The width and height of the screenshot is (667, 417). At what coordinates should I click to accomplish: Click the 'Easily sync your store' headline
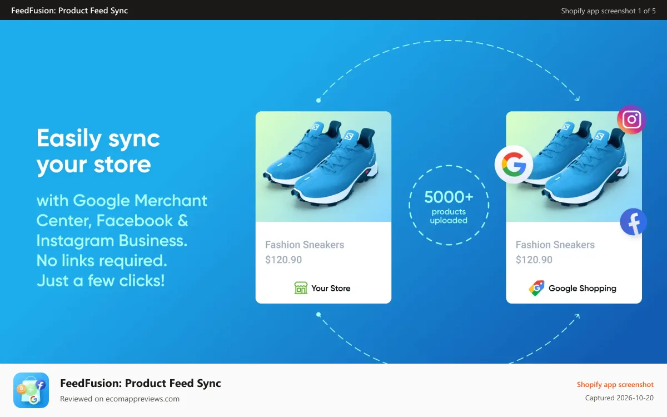(x=98, y=151)
